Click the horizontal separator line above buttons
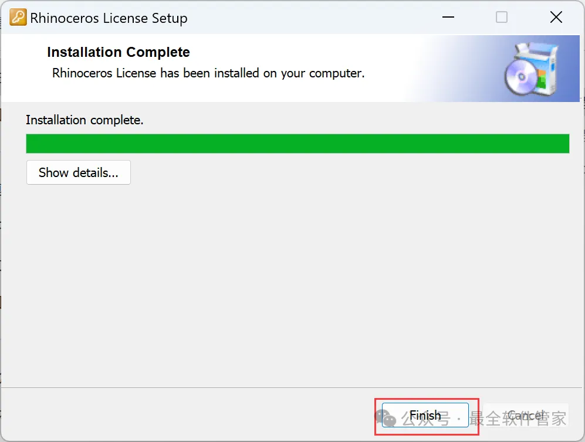 click(x=292, y=387)
